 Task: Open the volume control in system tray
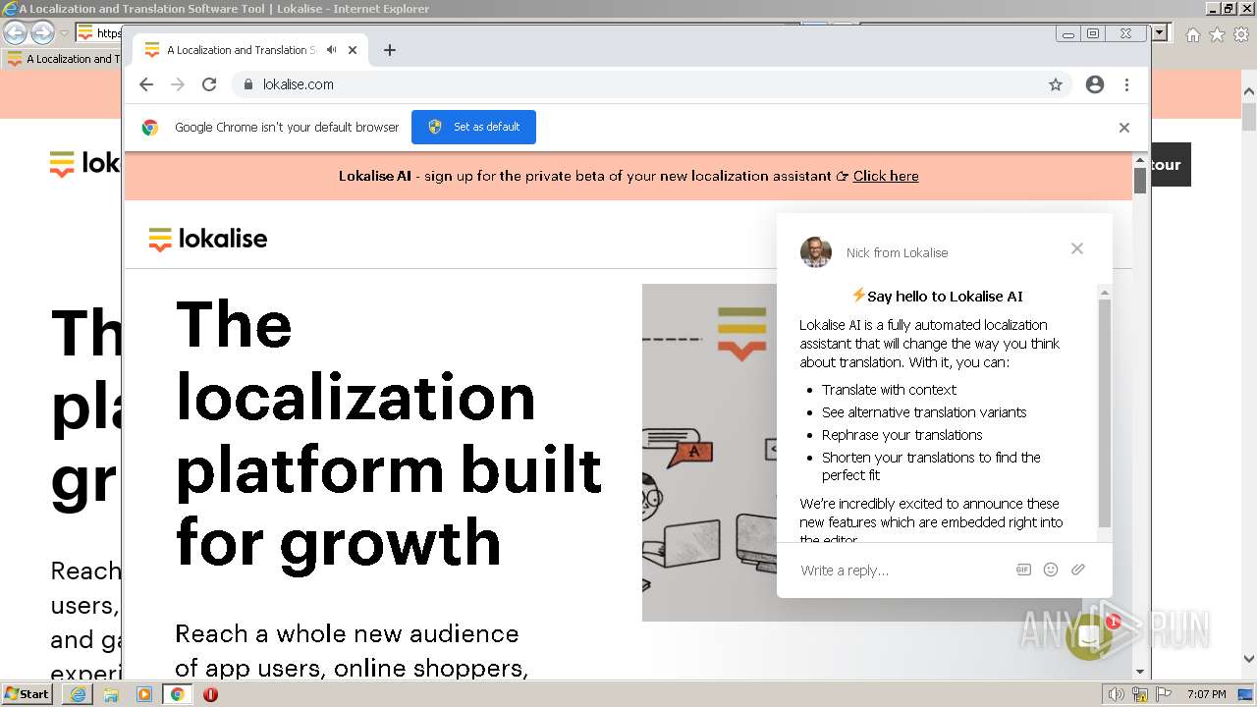click(x=1116, y=694)
